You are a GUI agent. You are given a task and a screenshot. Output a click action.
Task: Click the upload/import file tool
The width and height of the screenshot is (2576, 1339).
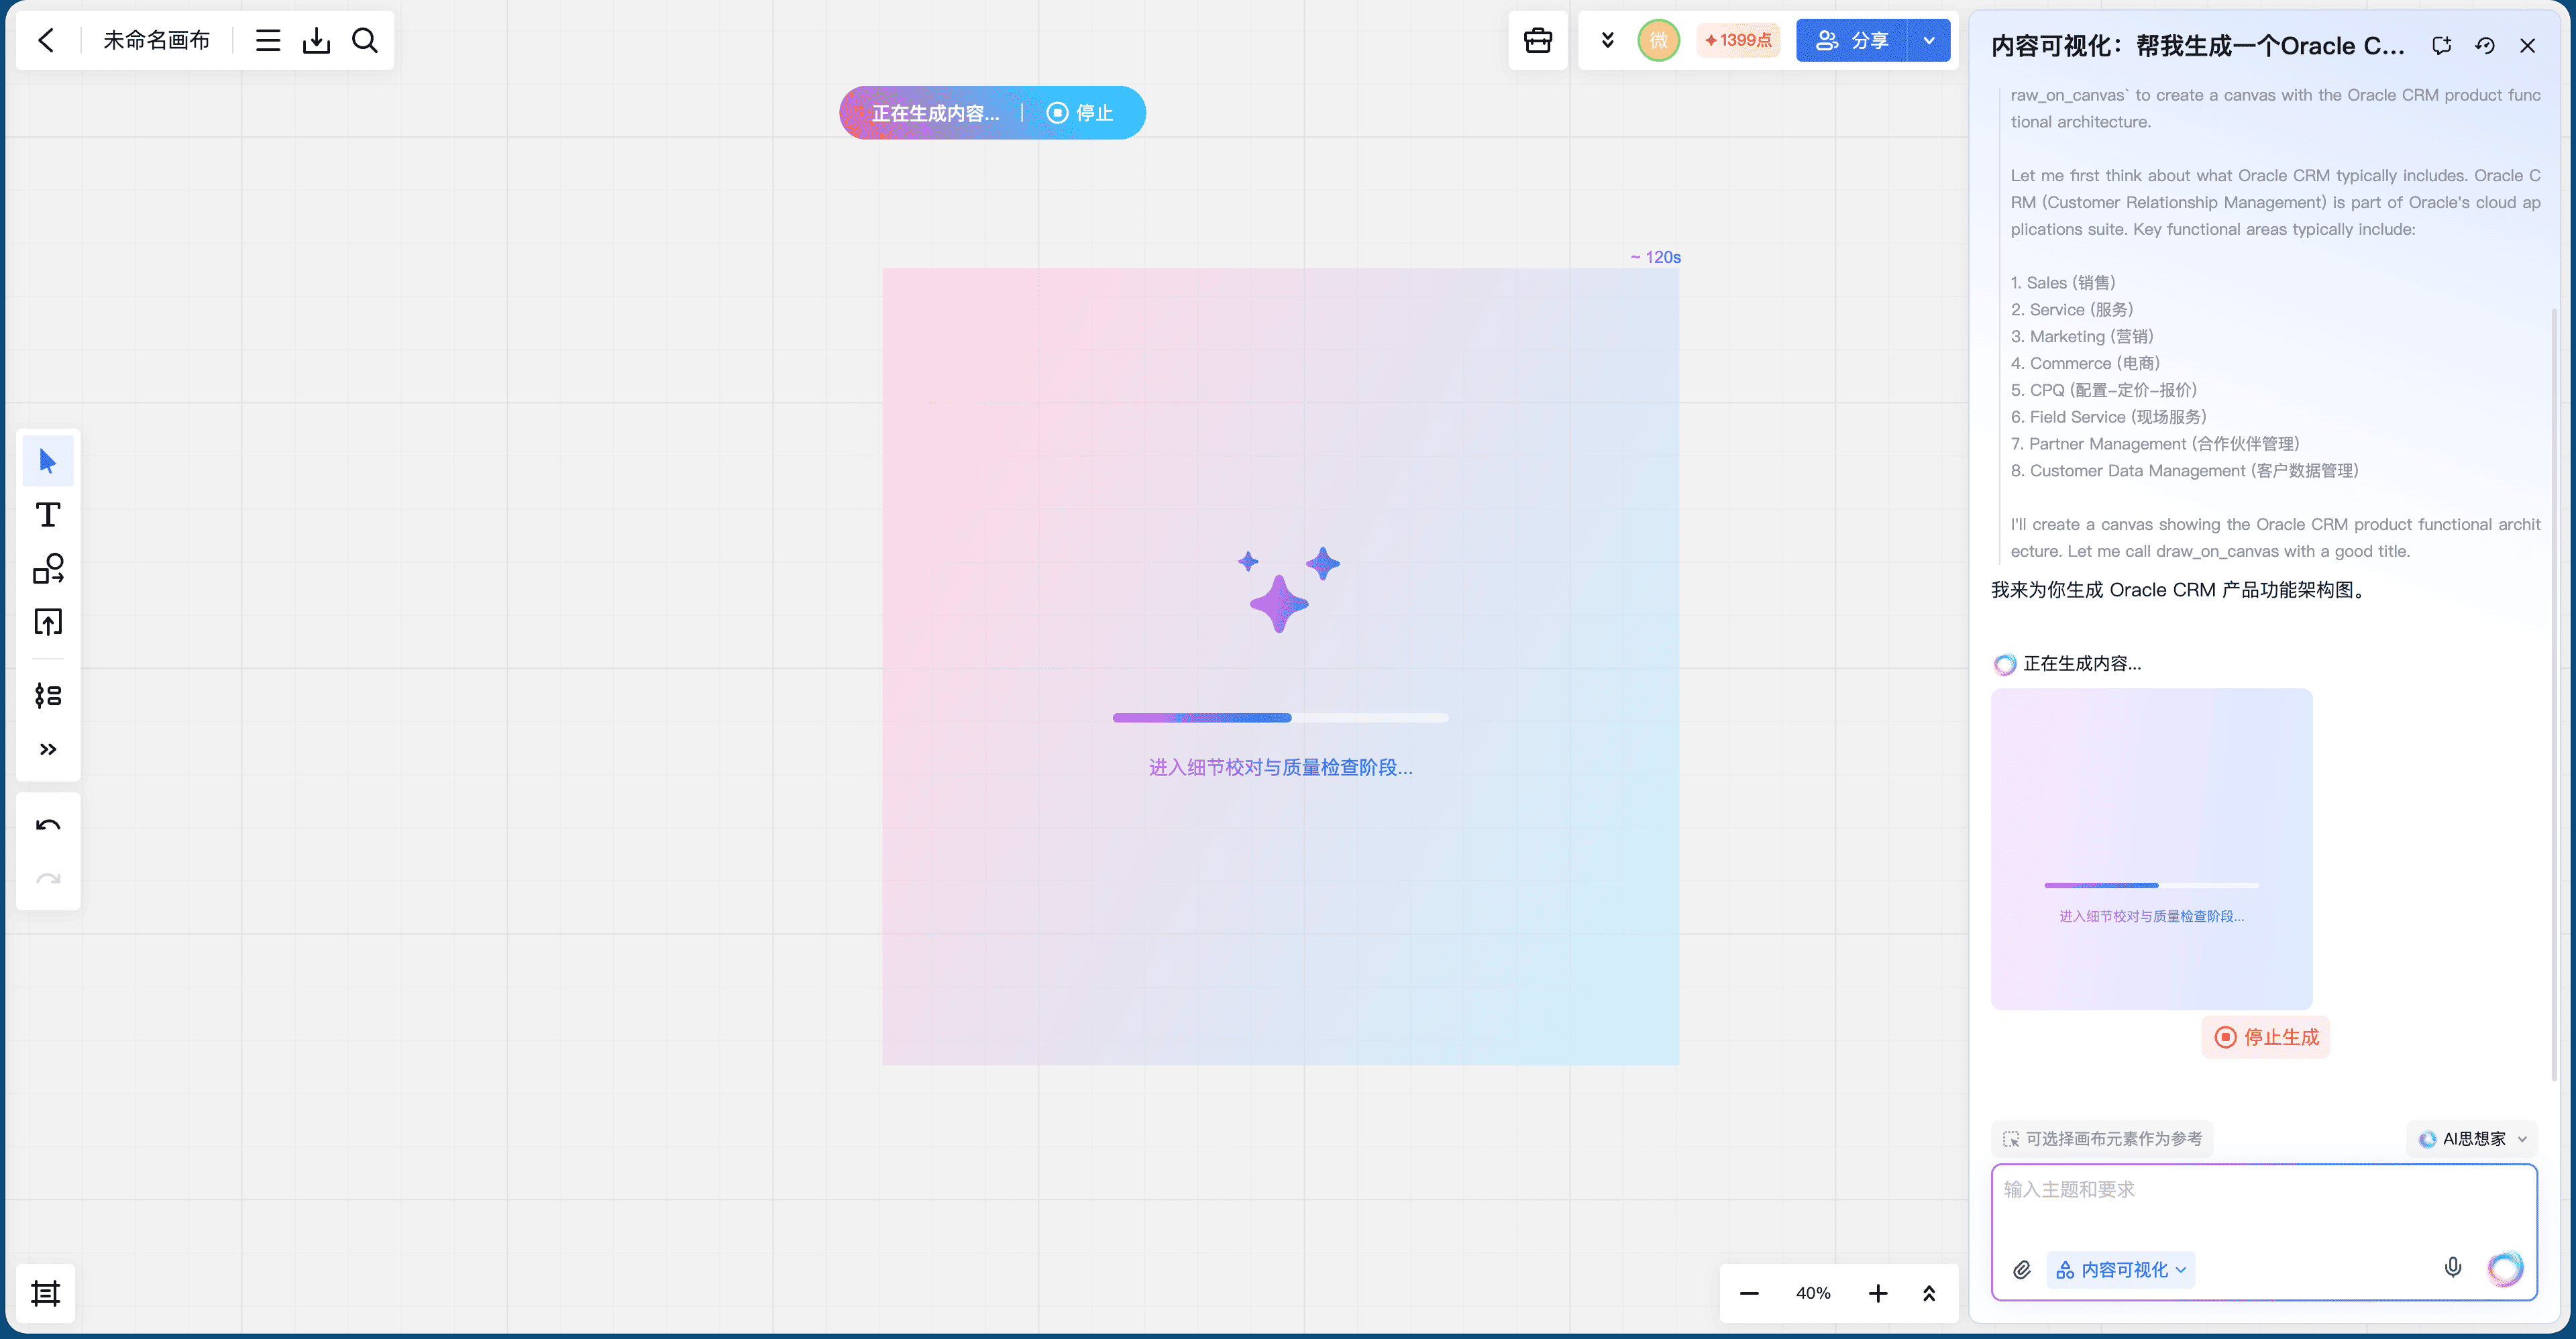click(48, 622)
